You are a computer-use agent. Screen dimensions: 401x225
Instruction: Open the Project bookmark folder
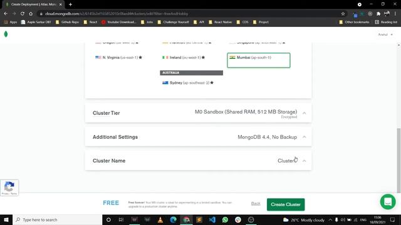tap(261, 22)
